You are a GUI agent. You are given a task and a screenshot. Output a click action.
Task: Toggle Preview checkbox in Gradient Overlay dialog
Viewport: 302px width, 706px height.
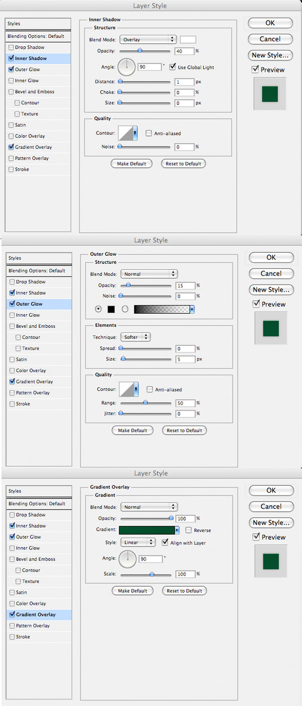257,537
